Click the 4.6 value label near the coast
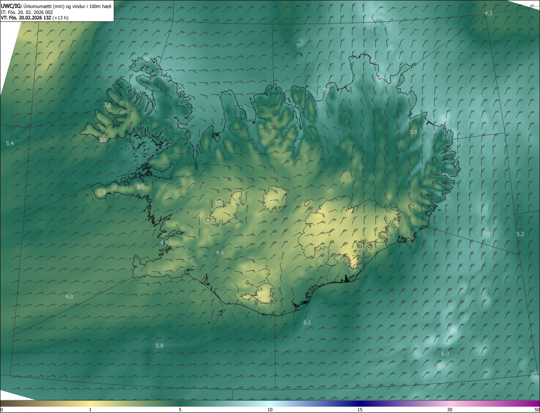Screen dimensions: 540x413 pyautogui.click(x=164, y=243)
